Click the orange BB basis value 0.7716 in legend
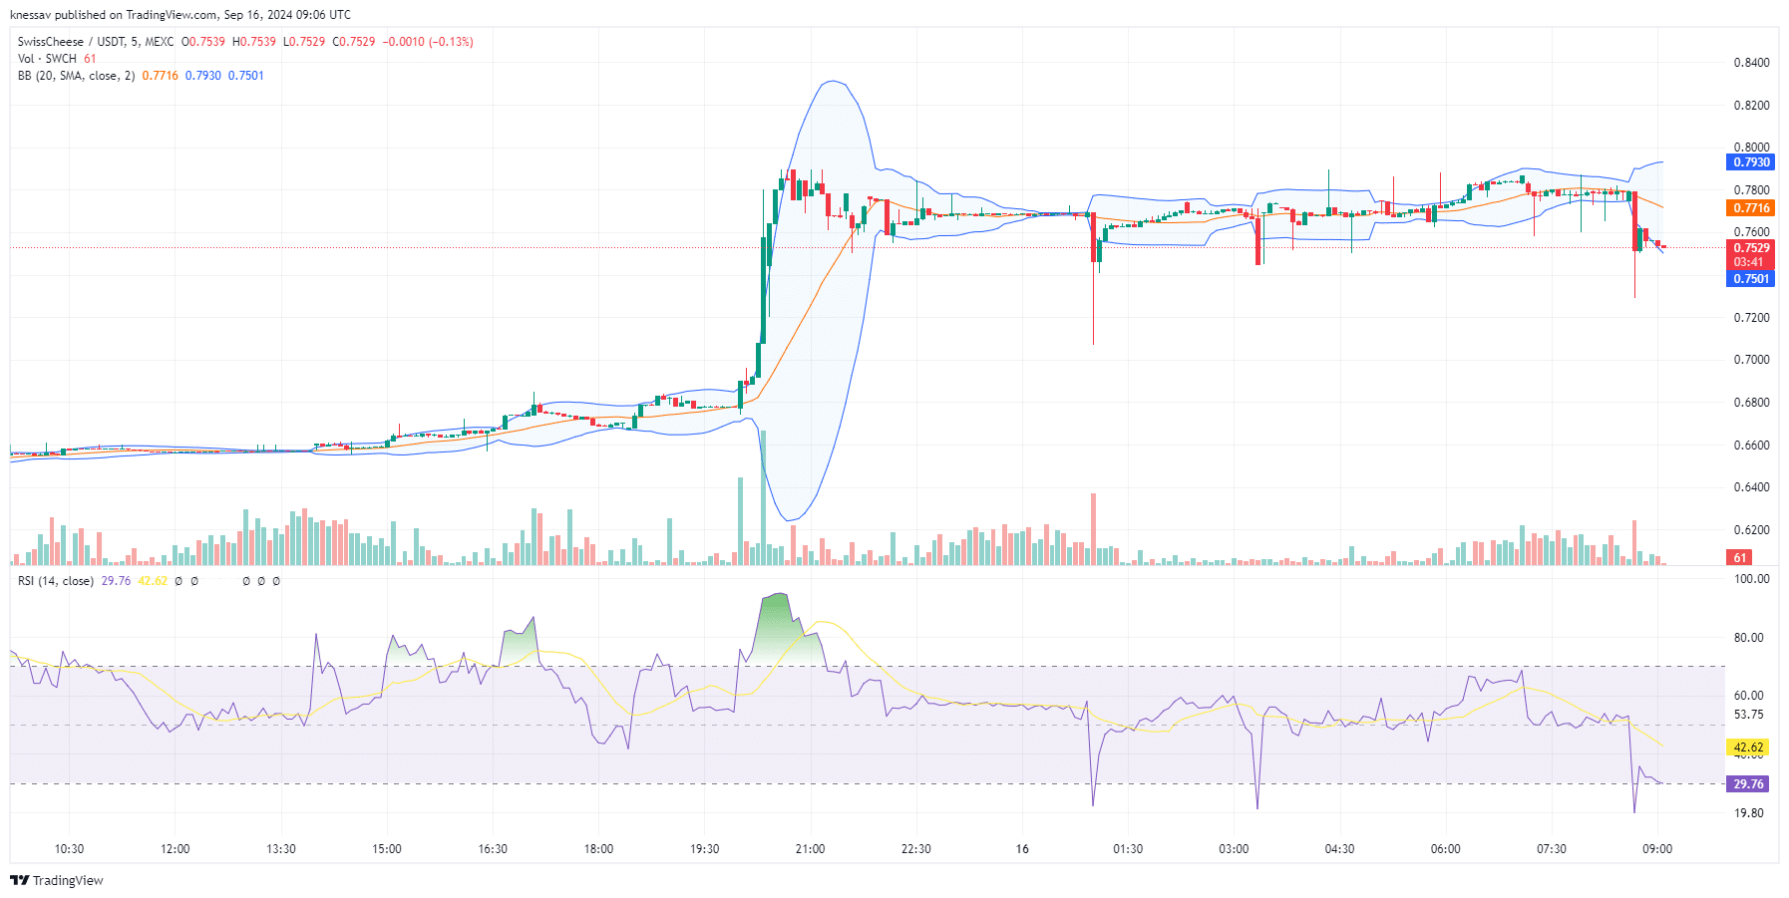 [160, 76]
